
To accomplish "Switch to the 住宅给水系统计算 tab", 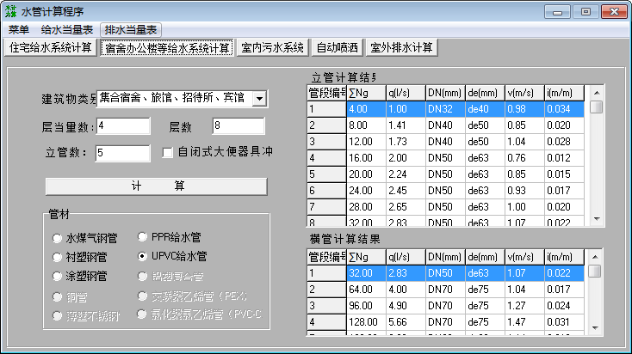I will (x=51, y=47).
